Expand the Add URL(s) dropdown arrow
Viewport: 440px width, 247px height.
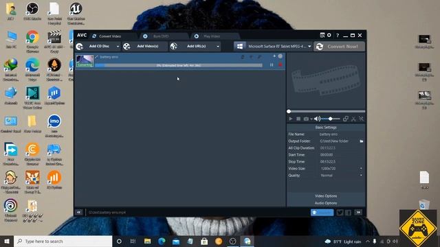pyautogui.click(x=218, y=47)
